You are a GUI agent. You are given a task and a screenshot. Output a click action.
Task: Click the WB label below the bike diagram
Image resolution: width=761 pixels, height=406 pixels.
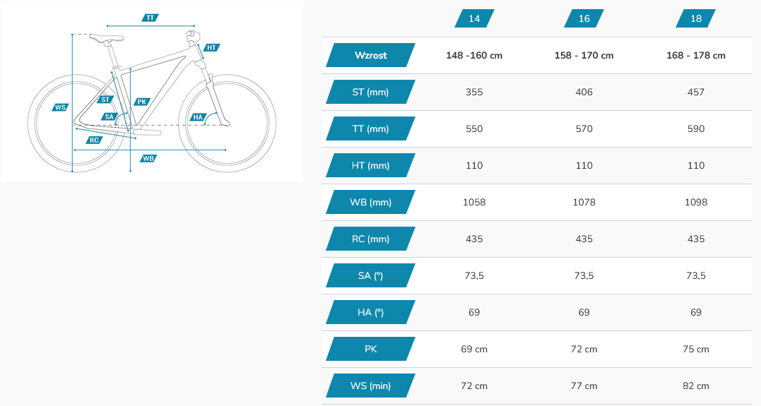148,158
